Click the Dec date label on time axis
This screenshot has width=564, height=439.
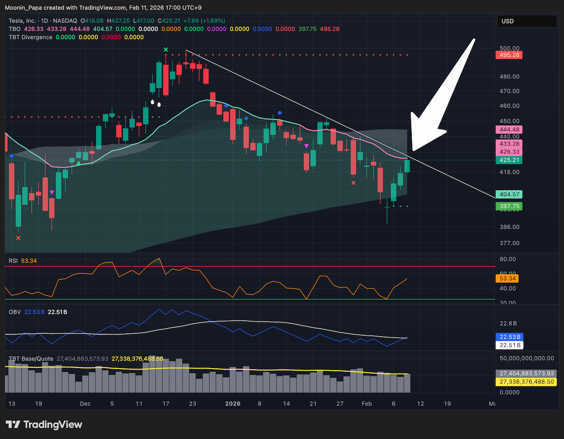tap(85, 403)
